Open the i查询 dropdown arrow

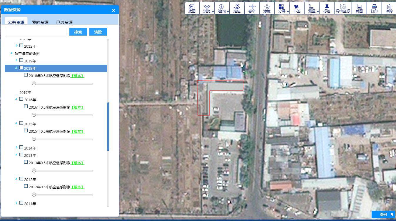pyautogui.click(x=228, y=12)
